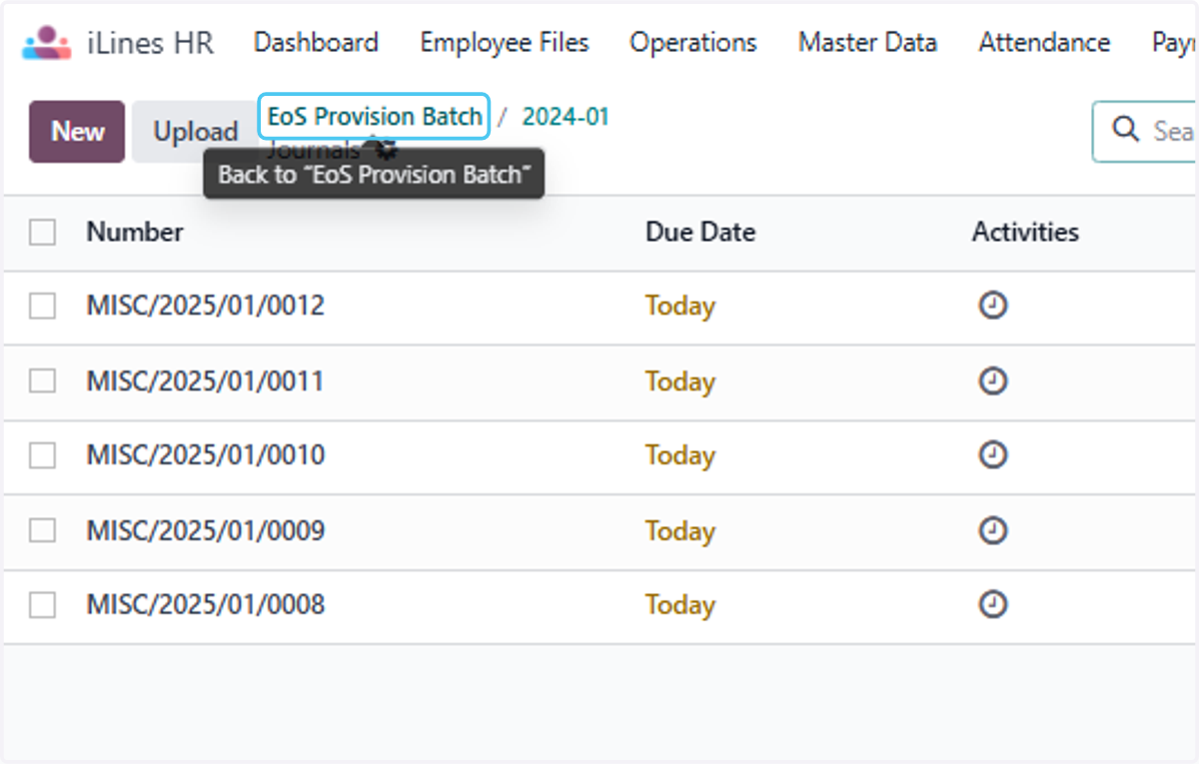Open the Operations menu

point(693,43)
